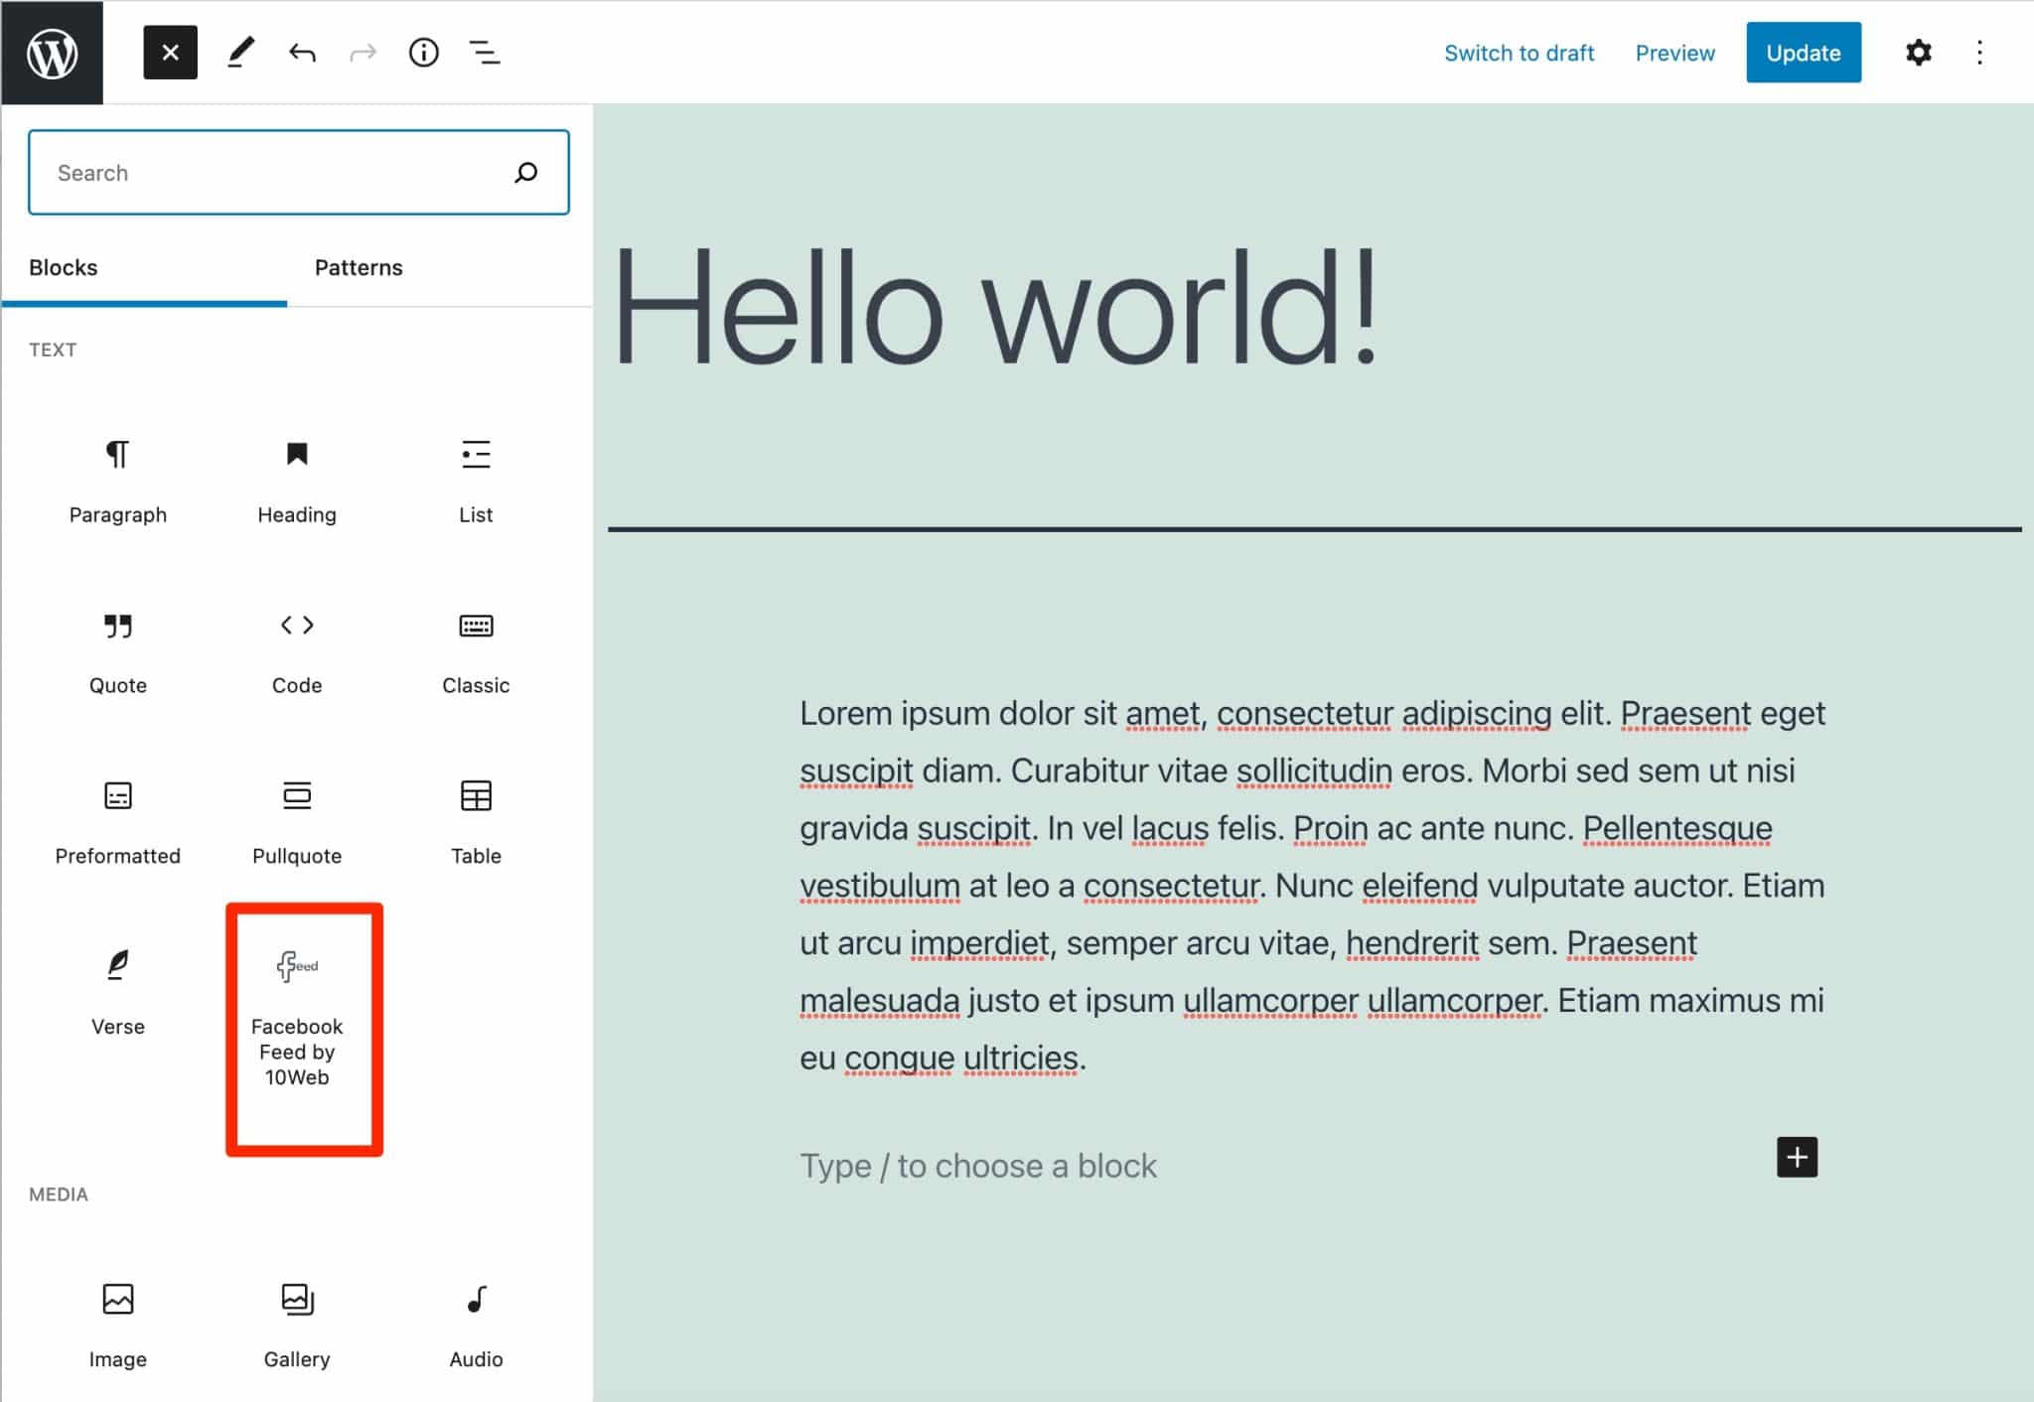
Task: Add a Table block
Action: coord(475,821)
